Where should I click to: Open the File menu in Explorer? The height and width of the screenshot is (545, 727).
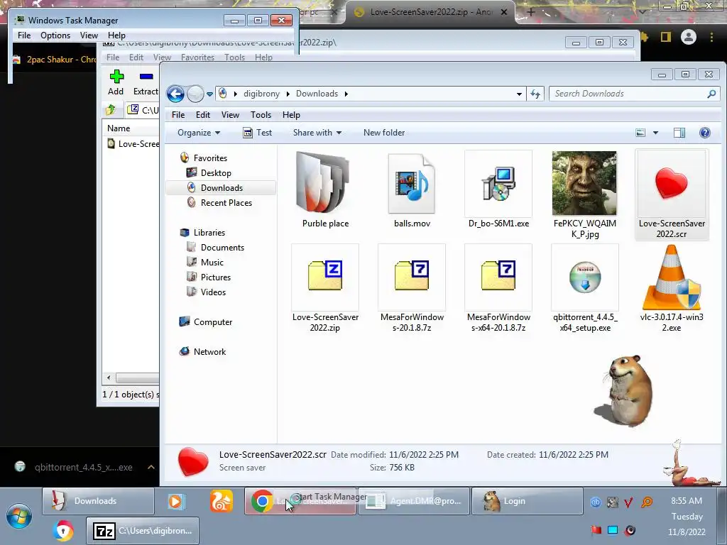[x=178, y=115]
